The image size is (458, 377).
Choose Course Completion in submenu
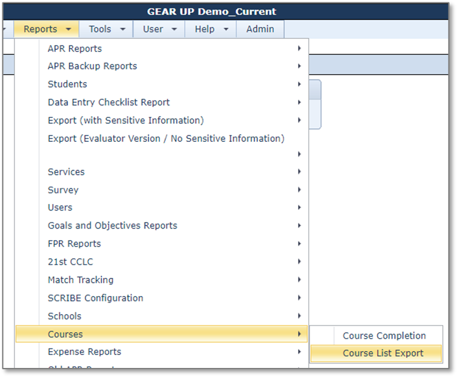click(x=376, y=336)
